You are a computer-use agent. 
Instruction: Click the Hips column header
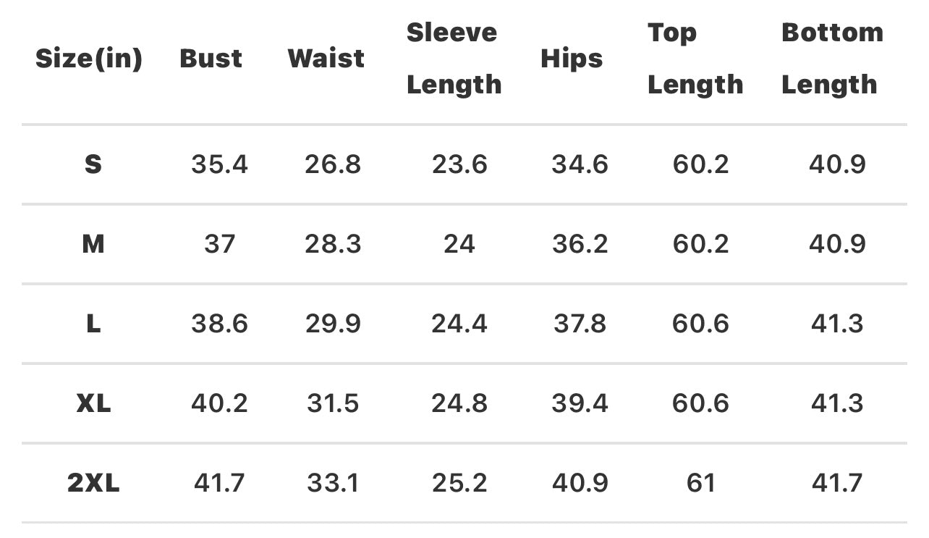click(x=572, y=59)
